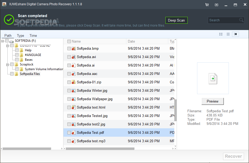This screenshot has height=163, width=249.
Task: Switch to list view
Action: pyautogui.click(x=228, y=34)
